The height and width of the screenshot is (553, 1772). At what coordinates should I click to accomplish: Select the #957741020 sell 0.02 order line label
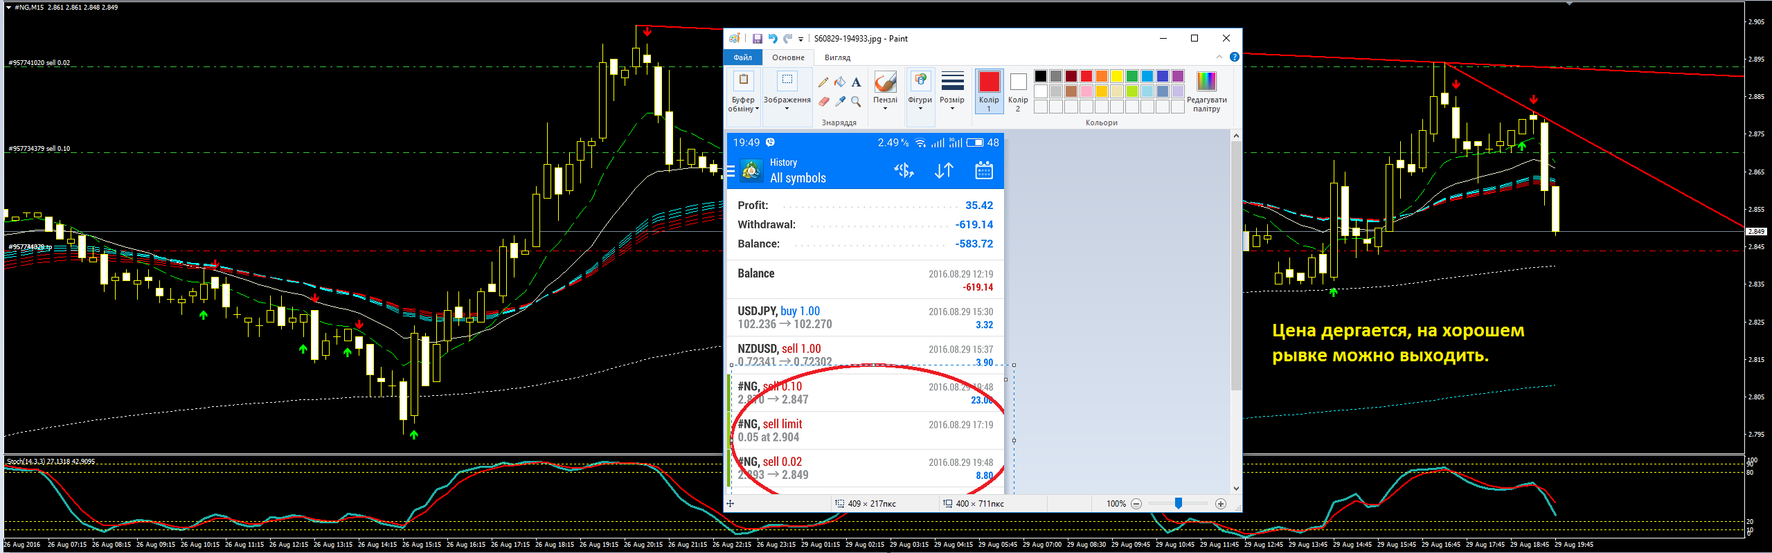pyautogui.click(x=39, y=63)
